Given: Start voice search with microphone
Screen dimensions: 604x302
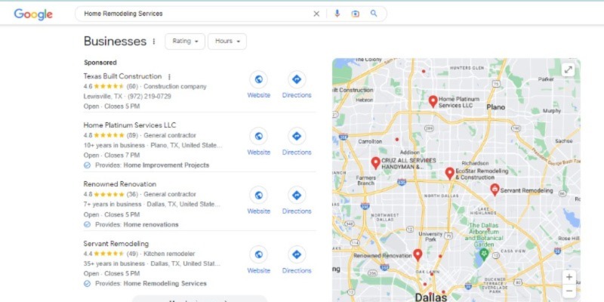Looking at the screenshot, I should [337, 14].
